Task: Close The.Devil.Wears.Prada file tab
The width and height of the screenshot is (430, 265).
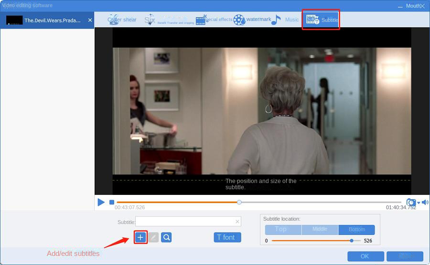Action: (90, 20)
